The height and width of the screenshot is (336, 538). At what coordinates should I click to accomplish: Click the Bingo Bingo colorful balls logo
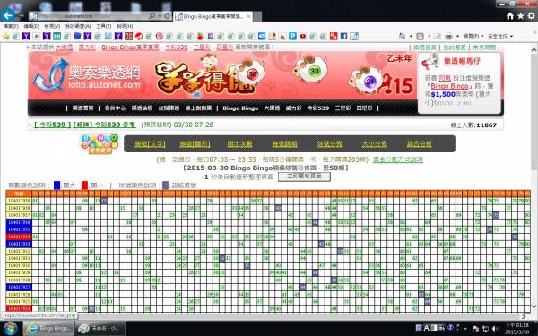click(x=100, y=143)
